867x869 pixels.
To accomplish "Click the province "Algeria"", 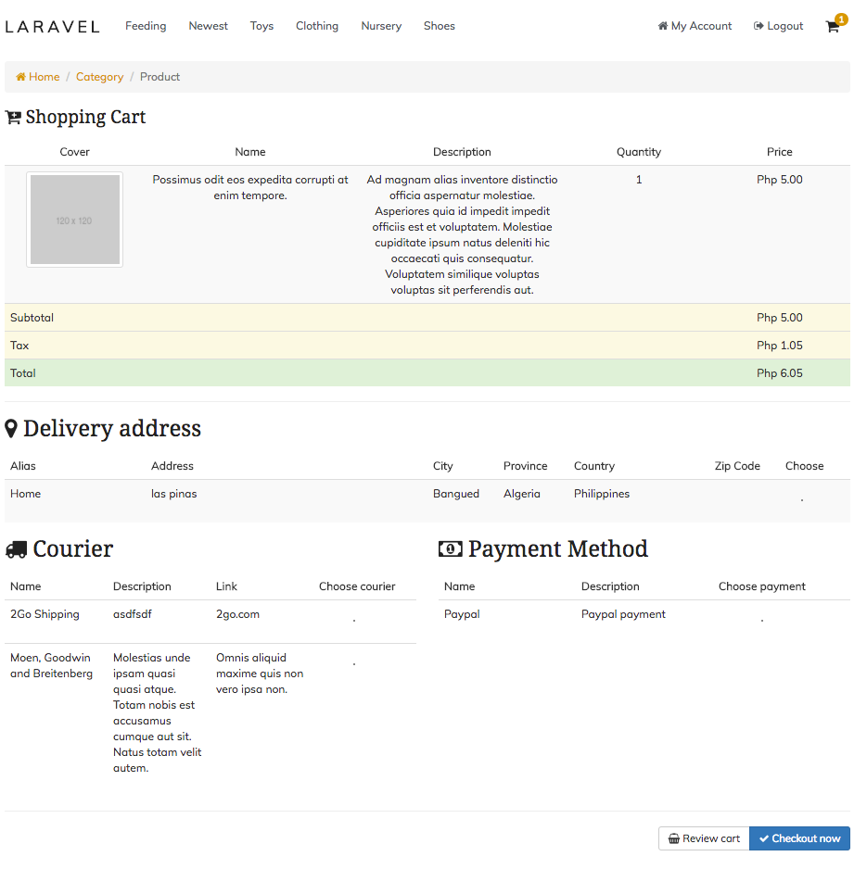I will coord(521,495).
